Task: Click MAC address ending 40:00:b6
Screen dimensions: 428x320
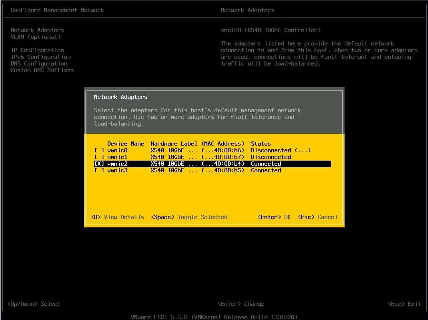Action: coord(223,151)
